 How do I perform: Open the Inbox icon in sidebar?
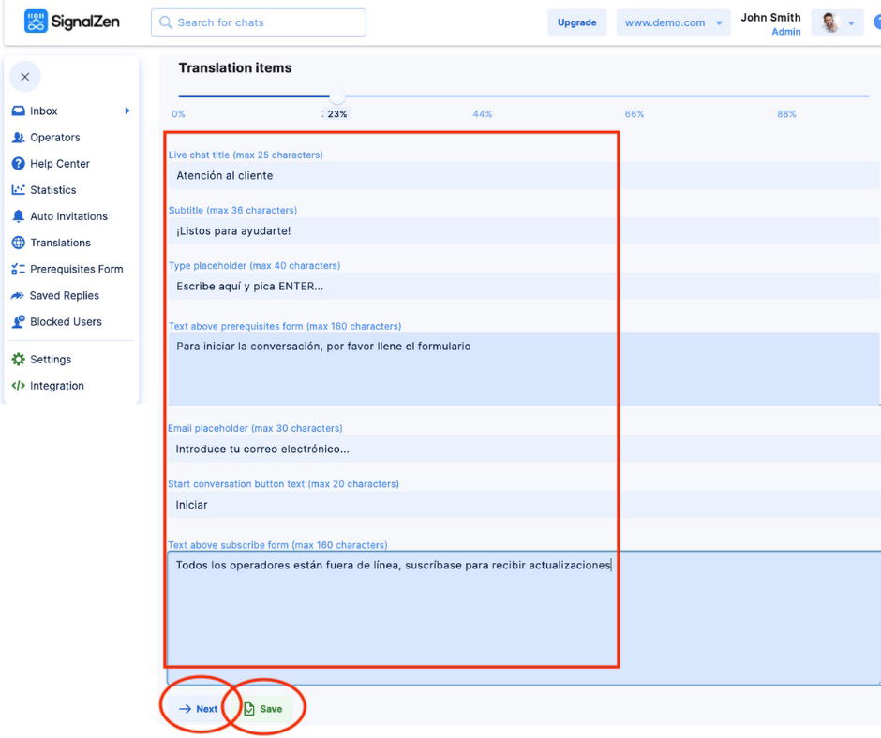click(18, 111)
